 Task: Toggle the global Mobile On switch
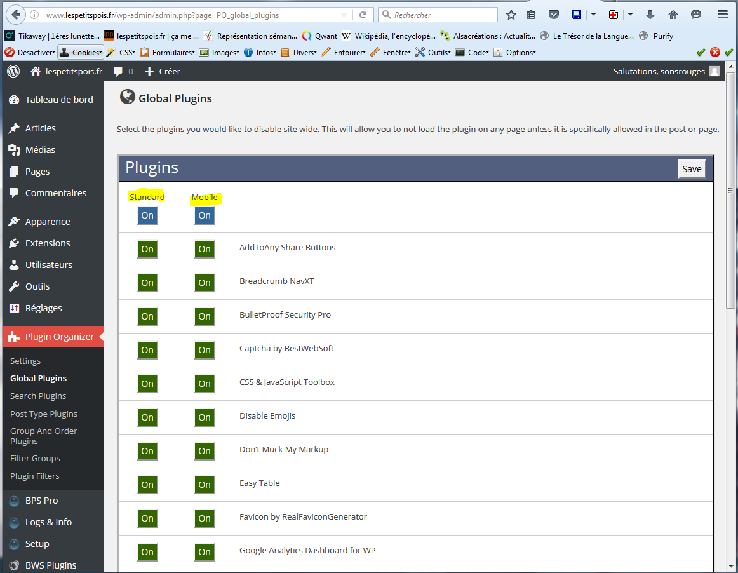(205, 215)
